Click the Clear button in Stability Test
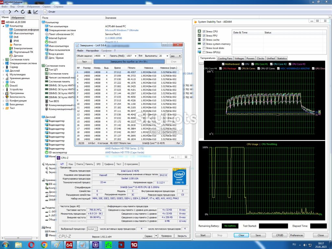 (241, 235)
